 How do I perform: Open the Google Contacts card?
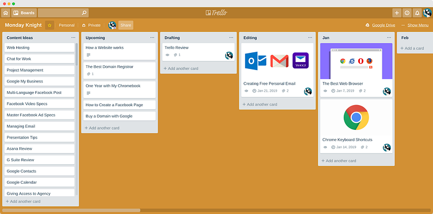(x=40, y=171)
